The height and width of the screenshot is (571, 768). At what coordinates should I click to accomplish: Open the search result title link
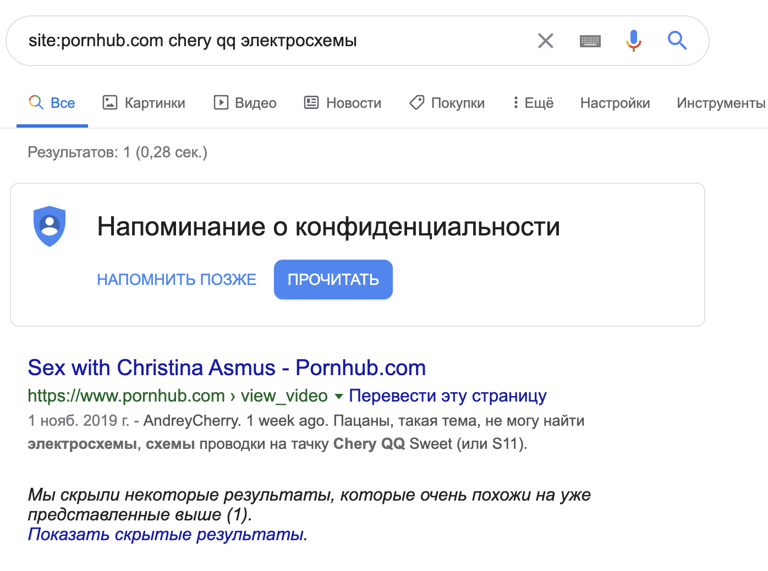point(227,367)
